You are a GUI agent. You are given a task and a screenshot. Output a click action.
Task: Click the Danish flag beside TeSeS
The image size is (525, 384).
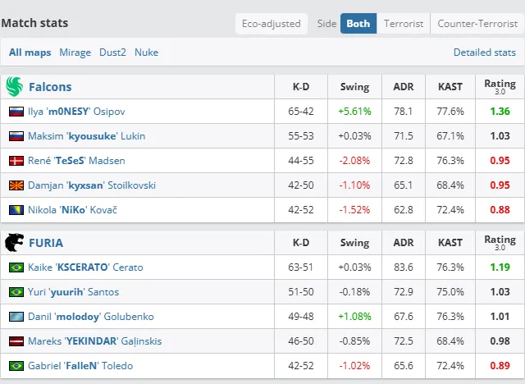(16, 160)
